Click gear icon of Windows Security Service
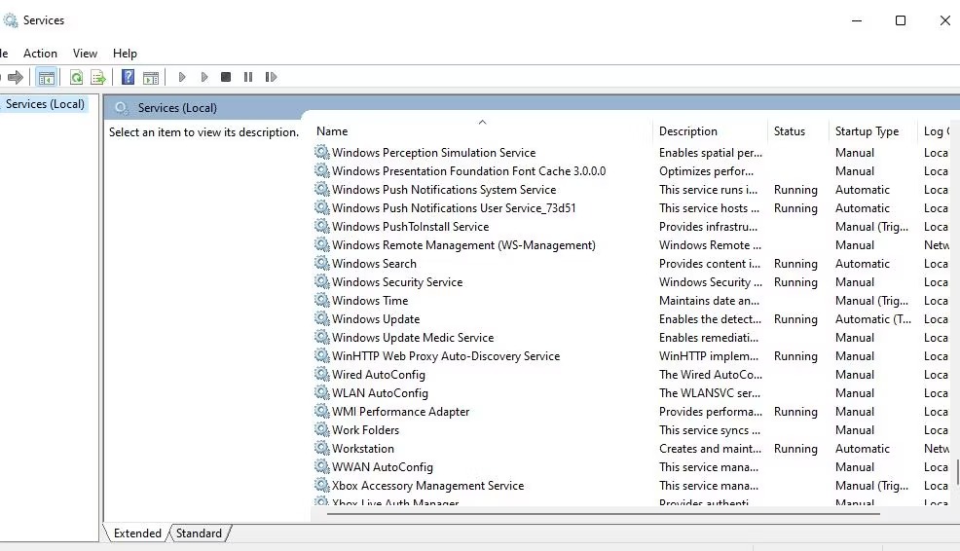Image resolution: width=960 pixels, height=551 pixels. (x=322, y=281)
